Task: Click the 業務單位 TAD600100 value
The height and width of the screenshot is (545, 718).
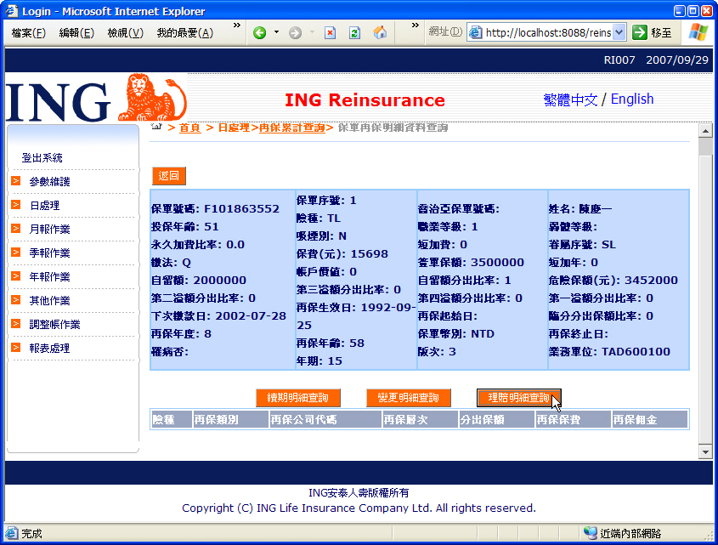Action: coord(636,351)
